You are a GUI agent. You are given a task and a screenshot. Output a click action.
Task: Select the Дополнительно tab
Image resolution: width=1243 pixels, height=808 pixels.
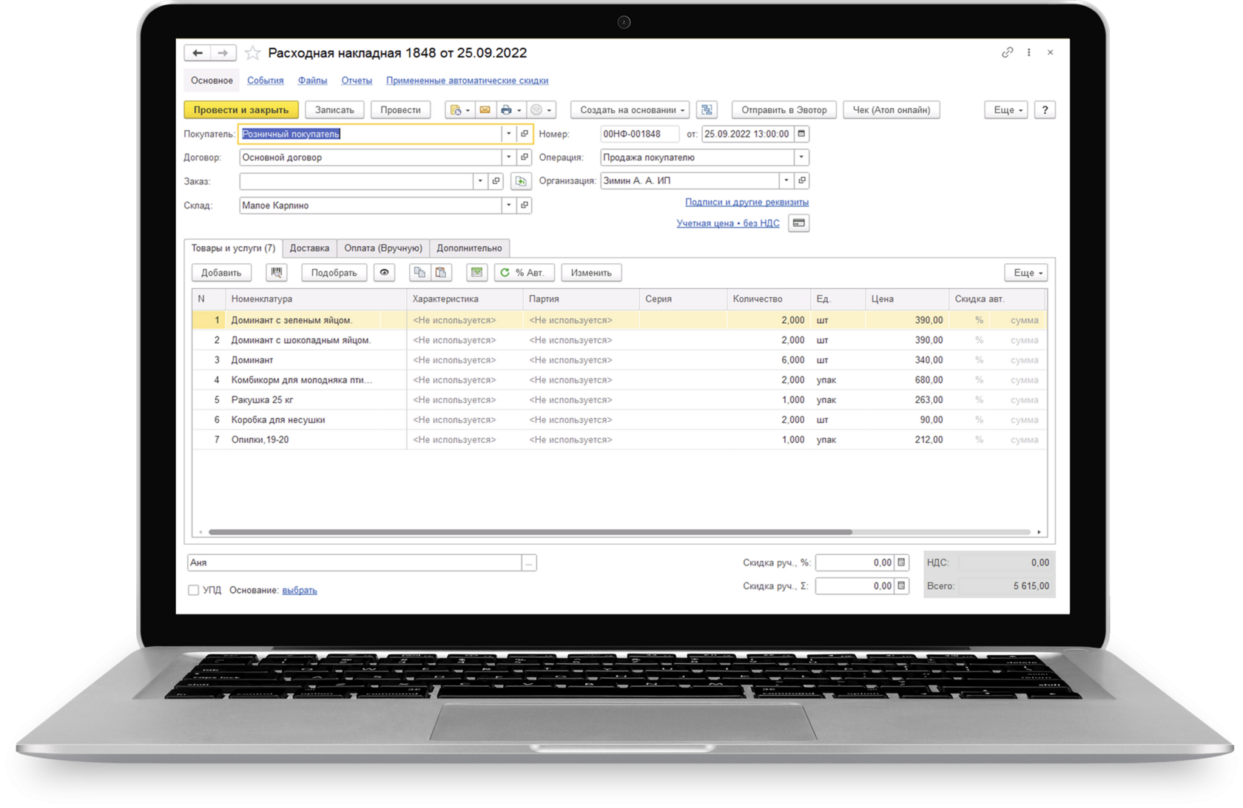[x=469, y=248]
